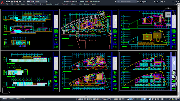
Task: Click the MODEL space button in status bar
Action: (x=116, y=99)
